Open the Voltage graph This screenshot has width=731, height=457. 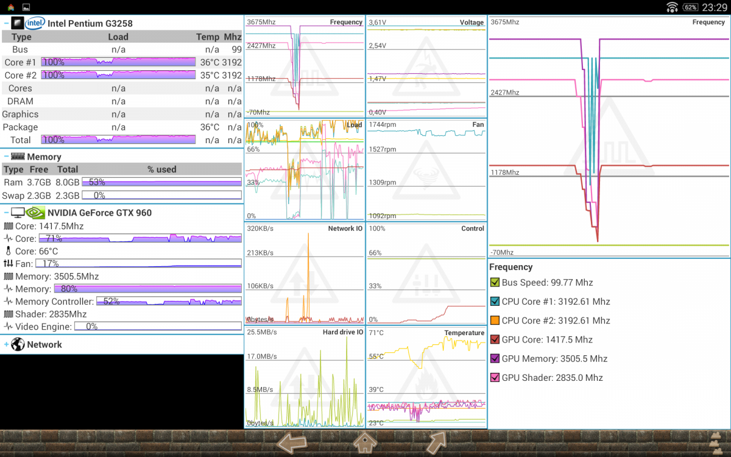(x=426, y=66)
